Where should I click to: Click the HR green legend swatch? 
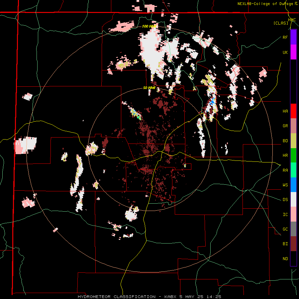pyautogui.click(x=293, y=155)
